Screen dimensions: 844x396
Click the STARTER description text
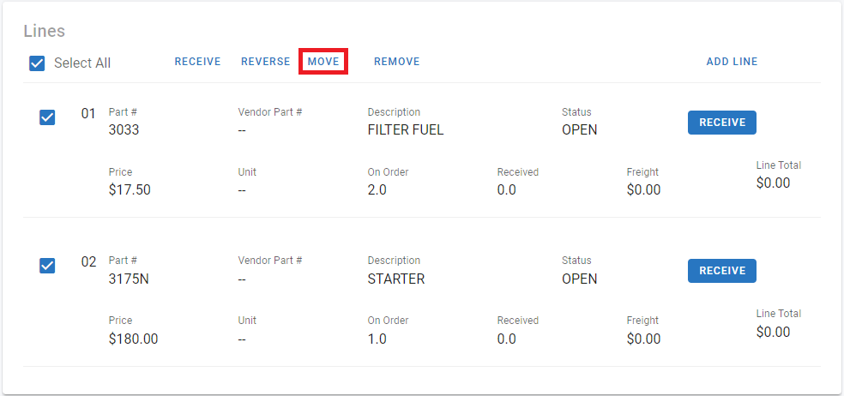point(395,279)
